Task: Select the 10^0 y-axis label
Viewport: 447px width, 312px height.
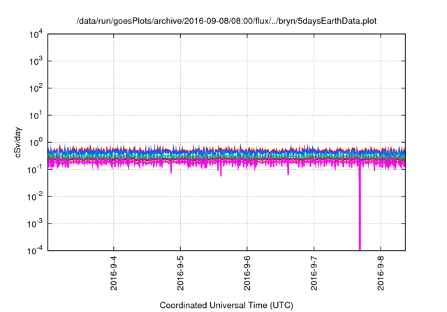Action: (36, 143)
